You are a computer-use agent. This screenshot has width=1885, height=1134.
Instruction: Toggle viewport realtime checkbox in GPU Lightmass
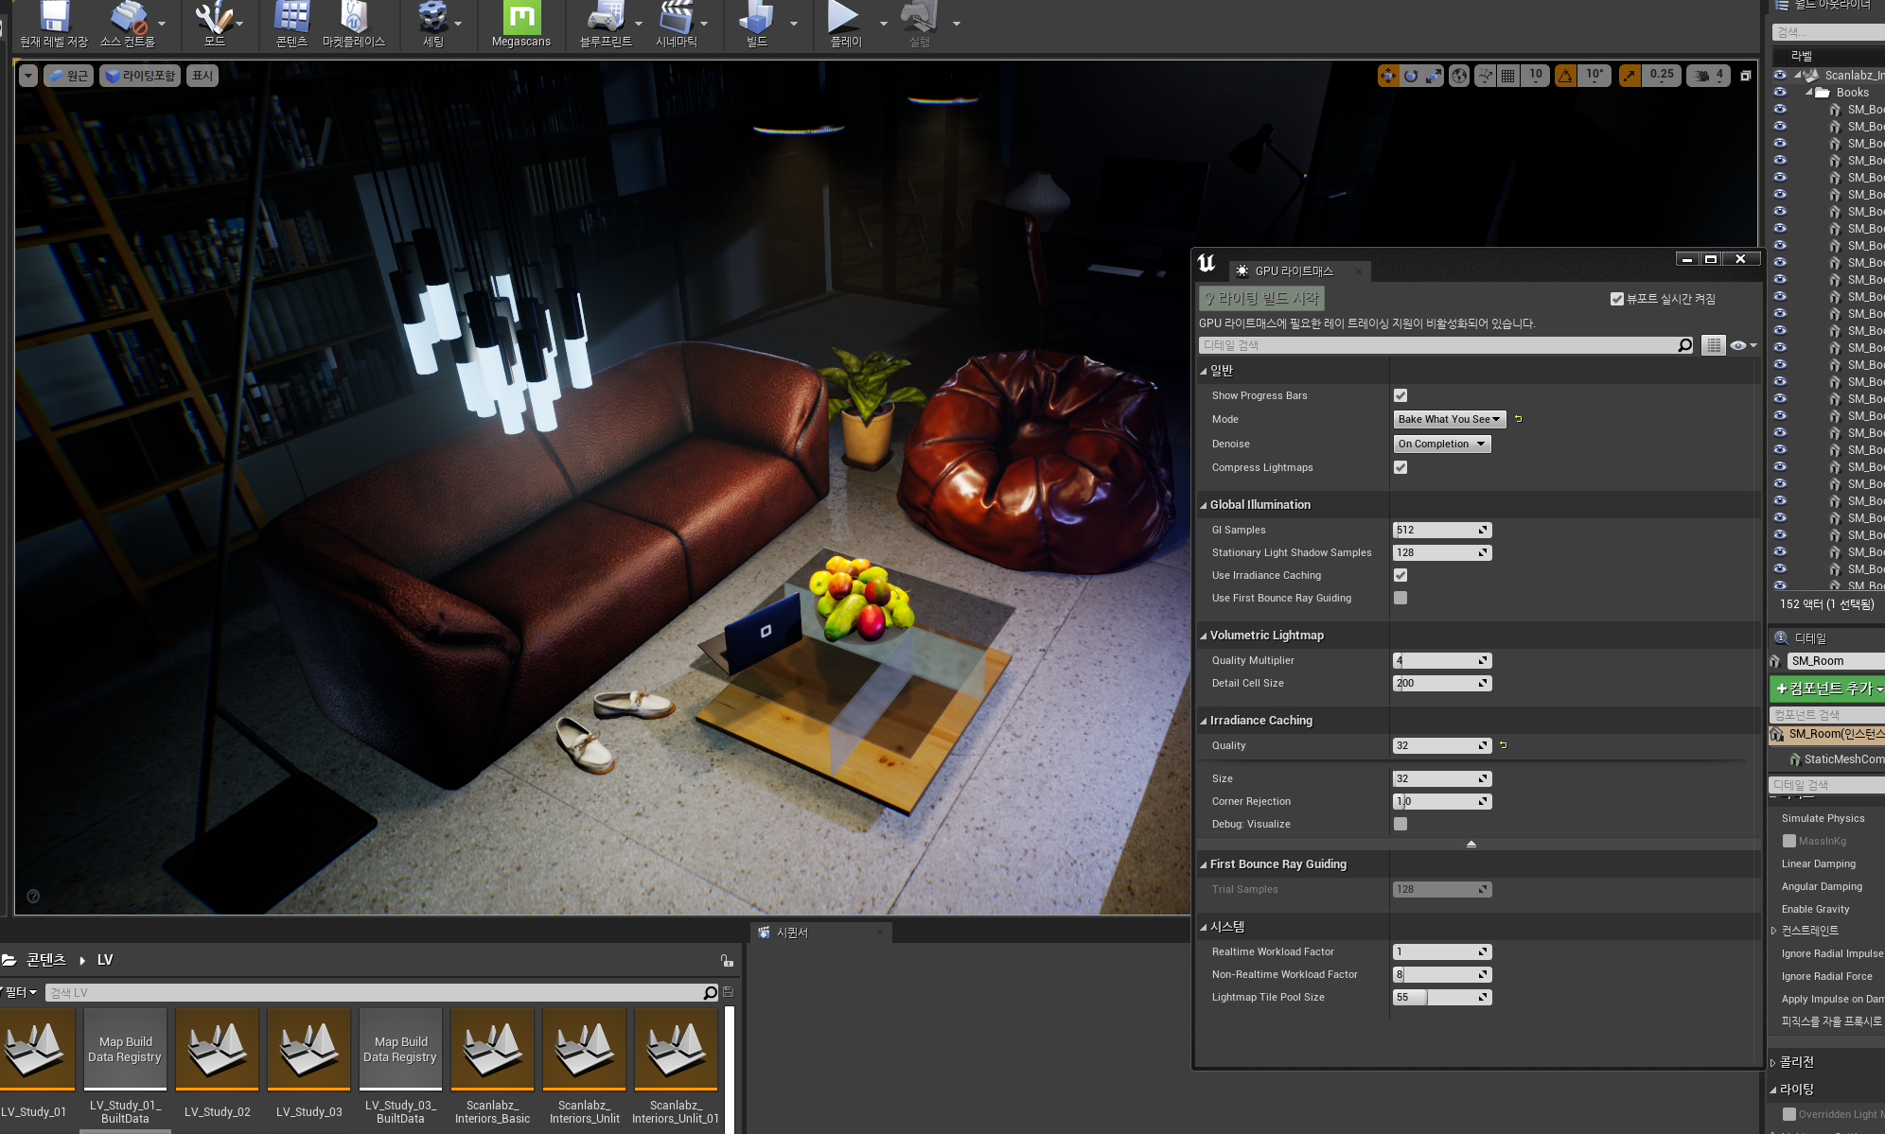point(1617,299)
